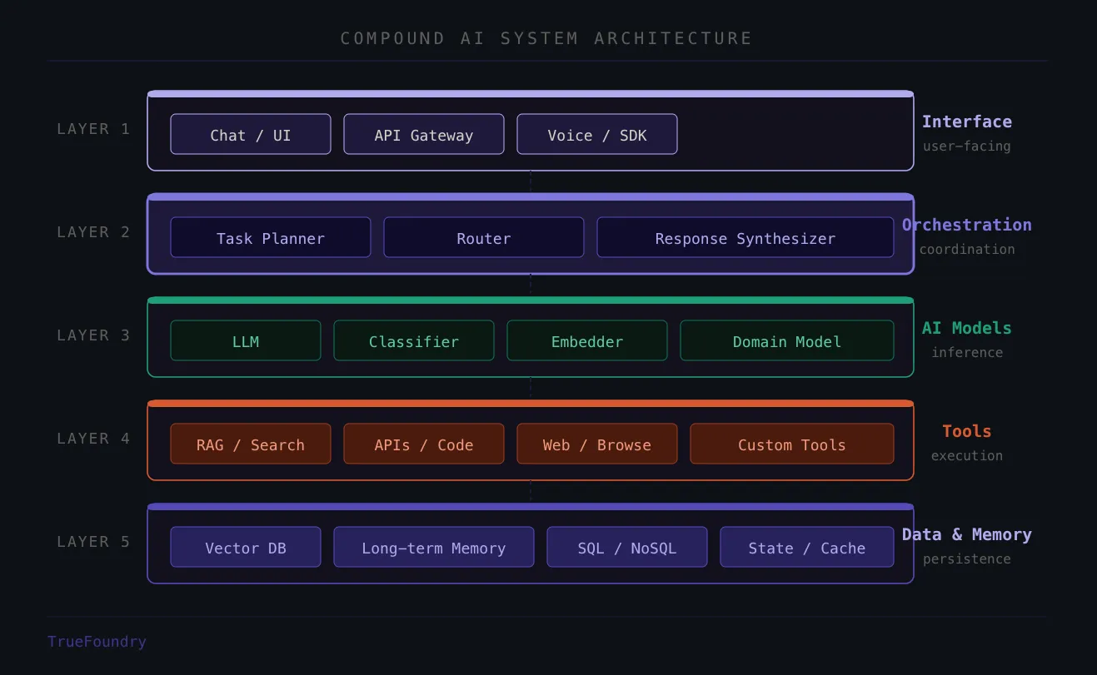Click the Tools layer heading
This screenshot has height=675, width=1097.
point(967,431)
